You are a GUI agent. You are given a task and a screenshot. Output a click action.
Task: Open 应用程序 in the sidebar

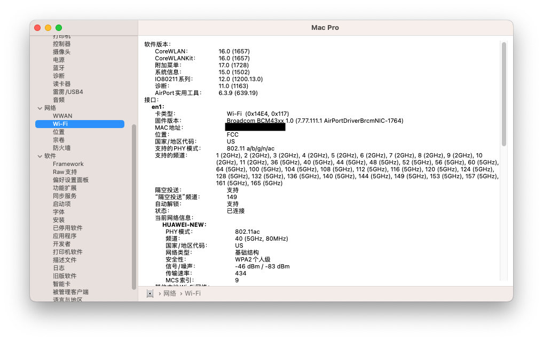pyautogui.click(x=65, y=236)
